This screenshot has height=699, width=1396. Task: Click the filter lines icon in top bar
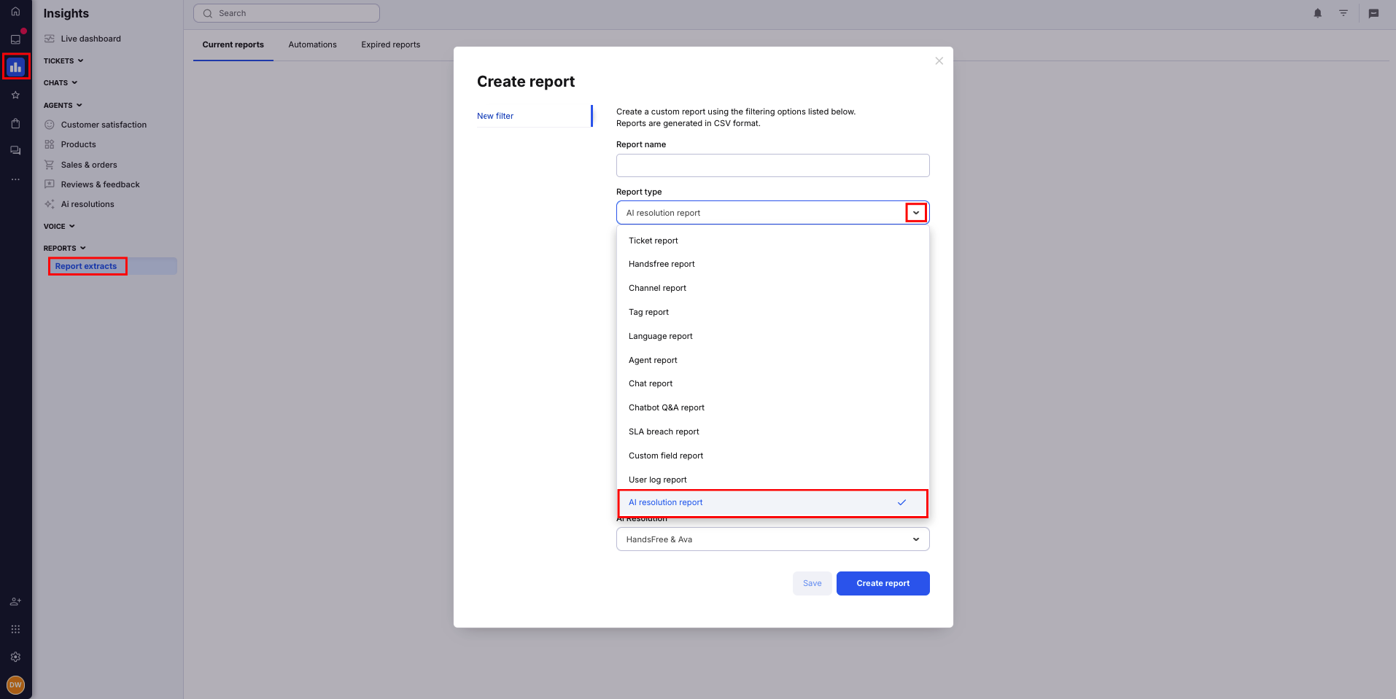click(1343, 13)
